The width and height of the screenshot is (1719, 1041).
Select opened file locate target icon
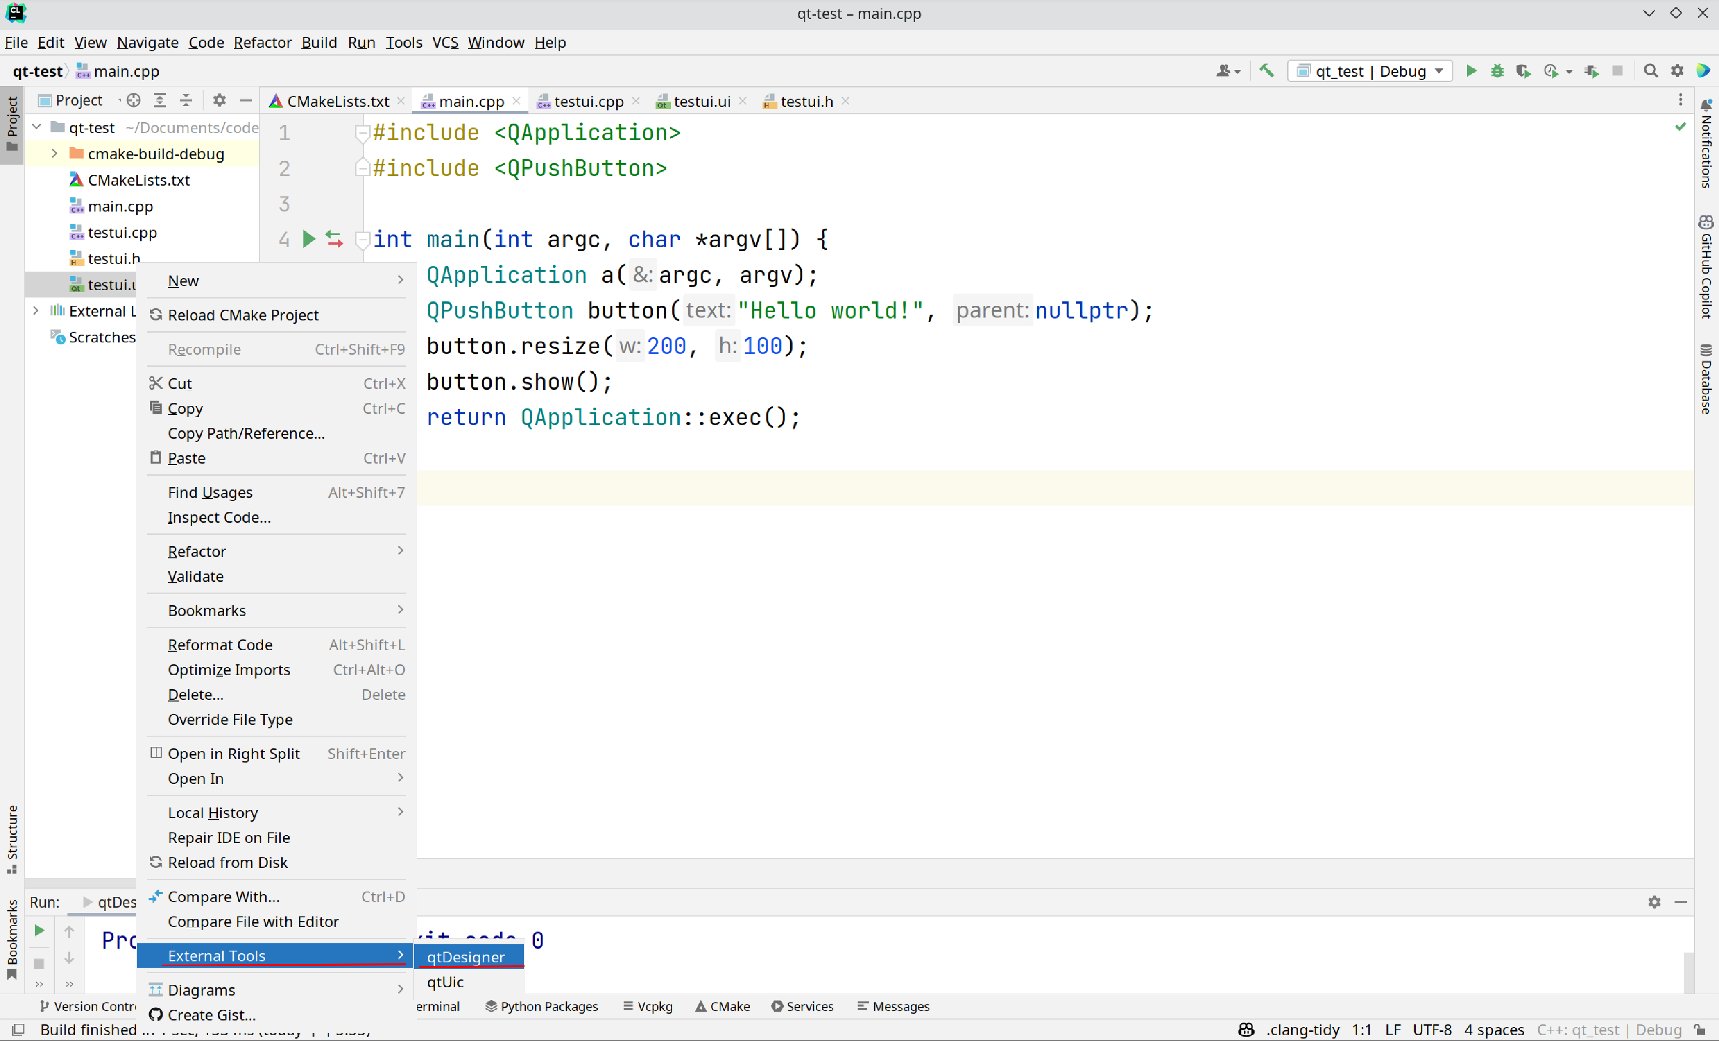[x=134, y=101]
